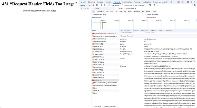The height and width of the screenshot is (108, 197).
Task: Click the search magnifier in Search panel
Action: 81,8
